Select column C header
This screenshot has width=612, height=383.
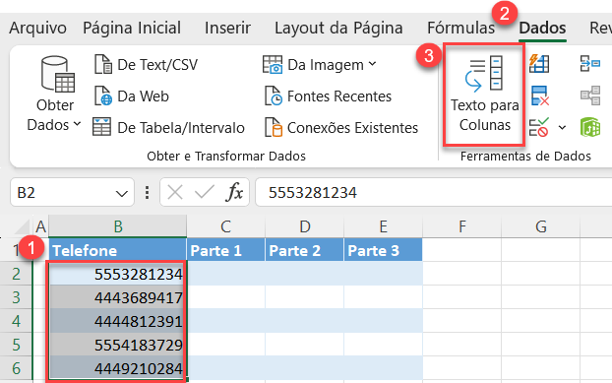[226, 226]
